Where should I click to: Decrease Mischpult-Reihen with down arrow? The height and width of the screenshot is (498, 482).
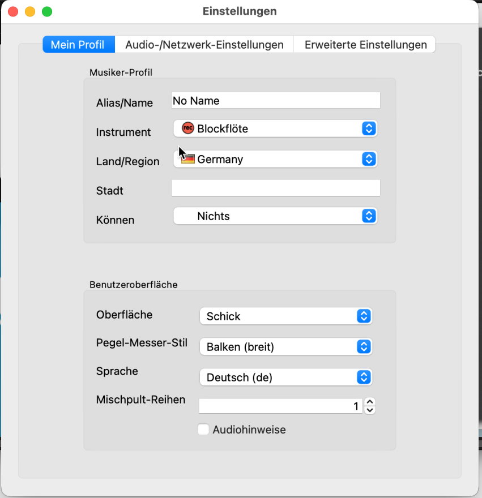click(370, 410)
